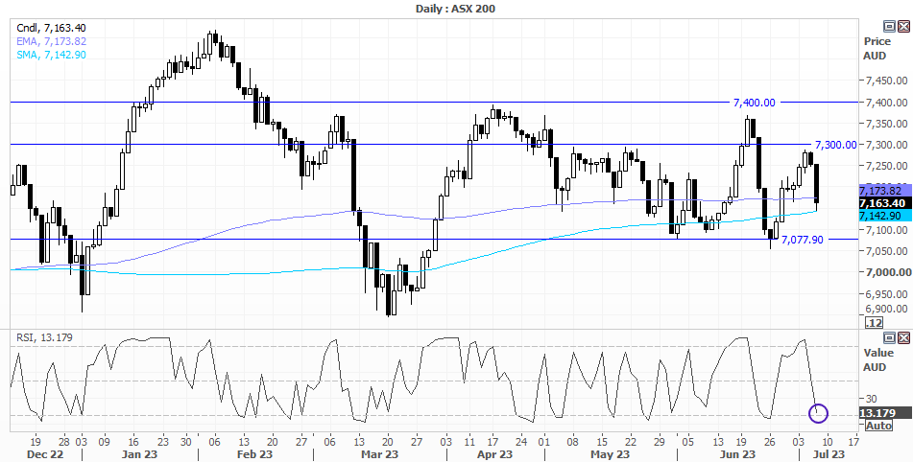Select the 7,077.90 support line label
913x462 pixels.
click(x=803, y=240)
